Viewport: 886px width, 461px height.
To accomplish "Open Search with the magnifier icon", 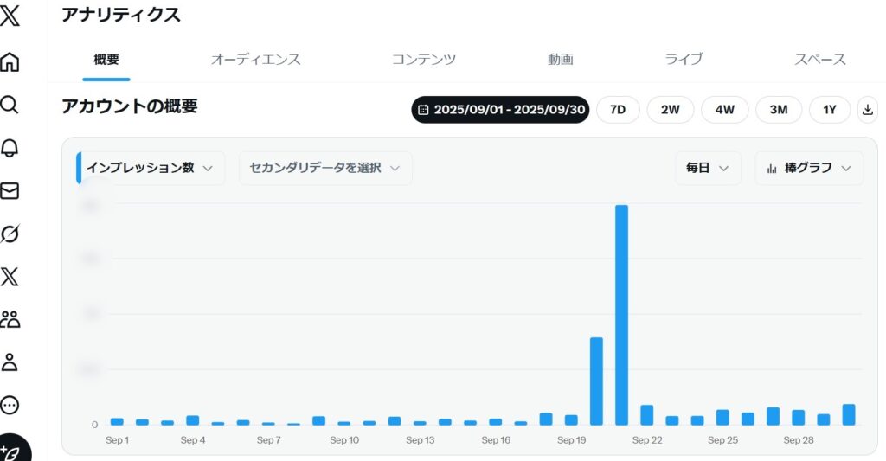I will coord(10,105).
